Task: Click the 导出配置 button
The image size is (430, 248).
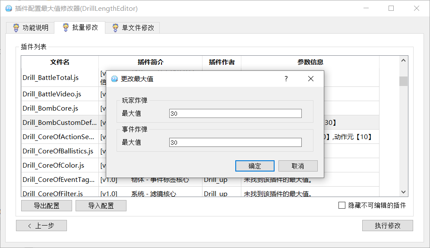Action: click(x=47, y=206)
